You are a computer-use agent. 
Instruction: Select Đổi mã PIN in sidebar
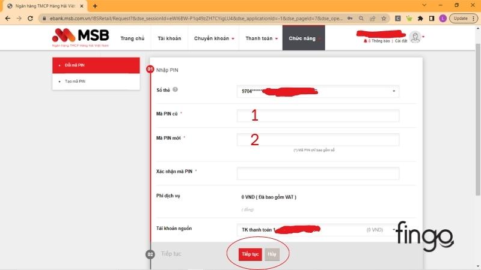coord(96,65)
